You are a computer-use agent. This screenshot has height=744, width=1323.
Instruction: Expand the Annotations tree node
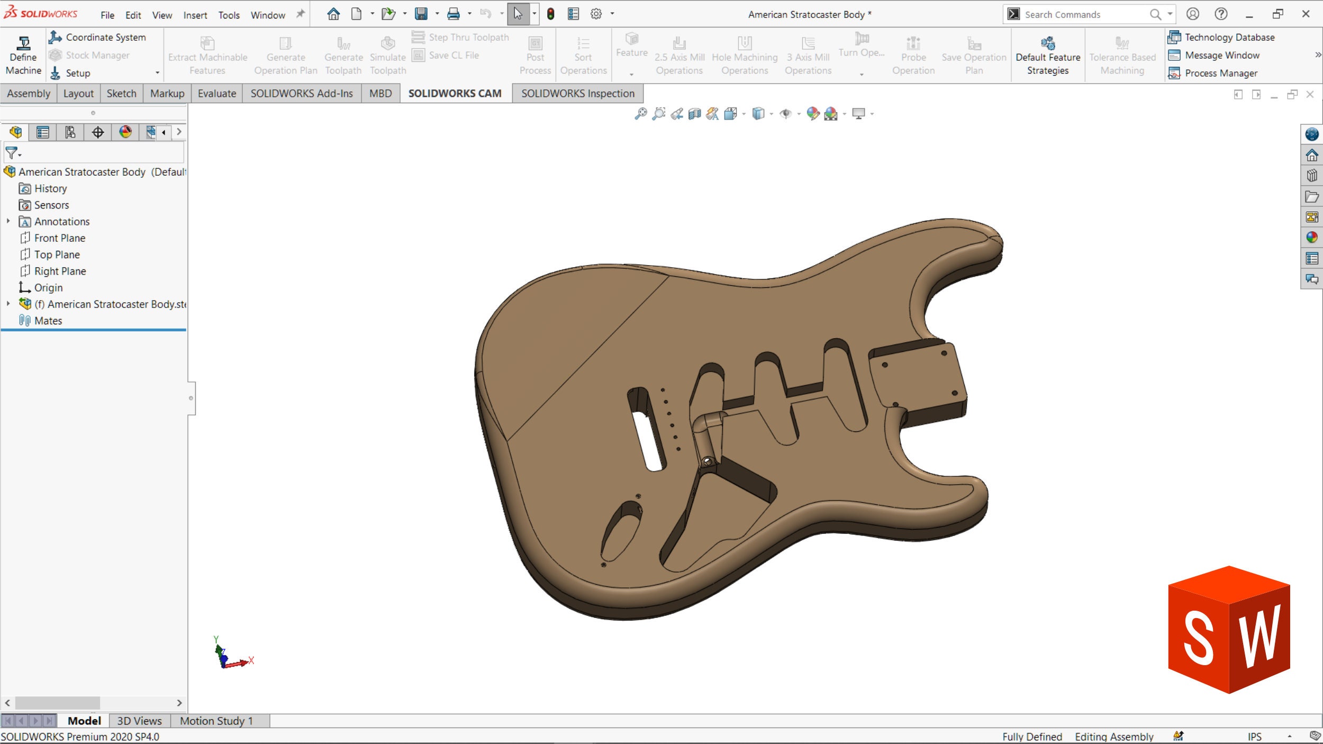click(x=7, y=221)
